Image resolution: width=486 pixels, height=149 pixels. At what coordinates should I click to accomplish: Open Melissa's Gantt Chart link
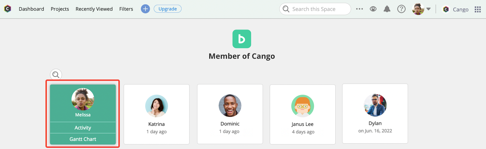point(83,139)
